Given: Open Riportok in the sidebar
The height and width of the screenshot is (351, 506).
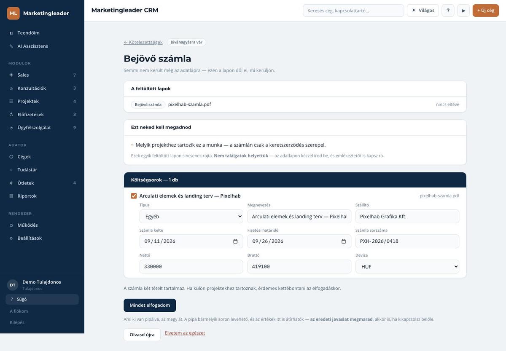Looking at the screenshot, I should tap(42, 196).
